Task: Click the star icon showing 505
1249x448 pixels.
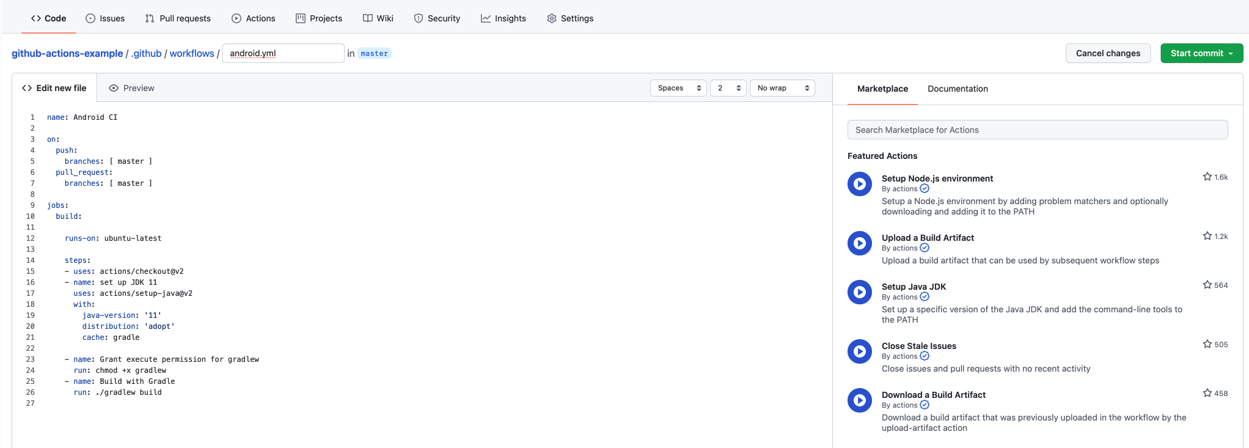Action: [1207, 344]
